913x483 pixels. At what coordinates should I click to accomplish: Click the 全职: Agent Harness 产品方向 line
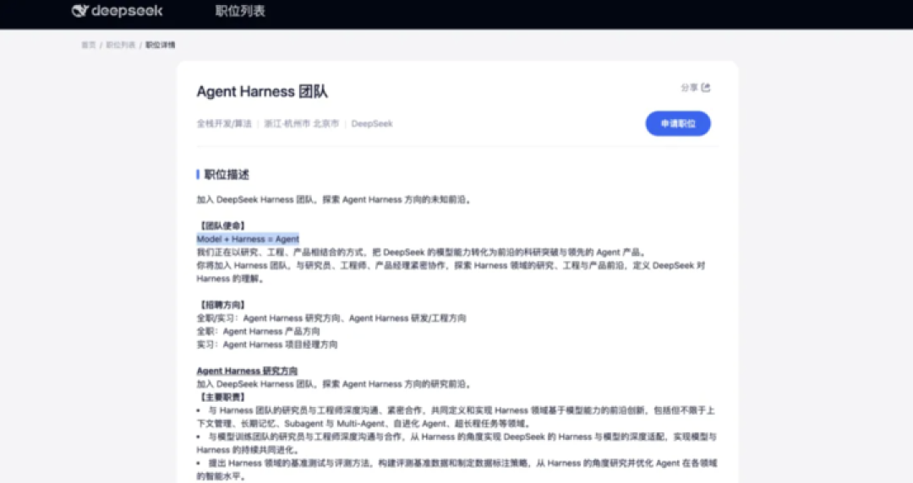[258, 332]
